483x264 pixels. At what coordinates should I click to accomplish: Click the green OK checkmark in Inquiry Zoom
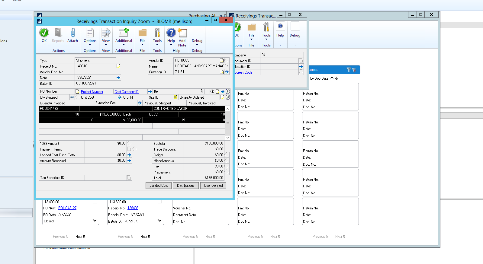(x=44, y=33)
